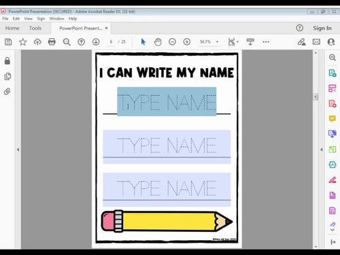The width and height of the screenshot is (340, 255).
Task: Select PowerPoint Present... document tab
Action: point(80,29)
